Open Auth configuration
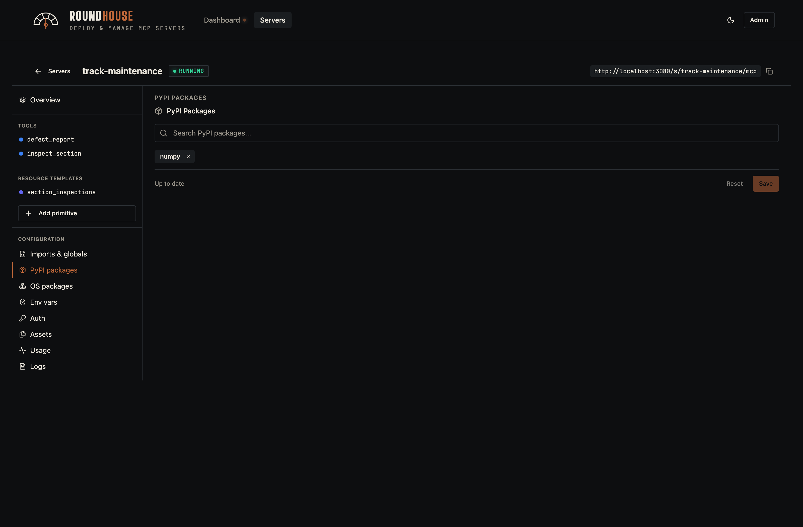Image resolution: width=803 pixels, height=527 pixels. [77, 318]
